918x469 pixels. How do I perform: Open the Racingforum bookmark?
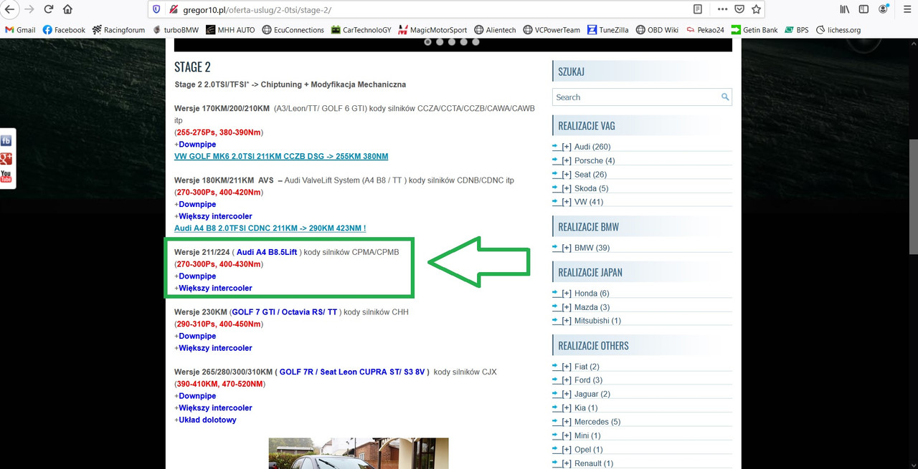(x=118, y=30)
